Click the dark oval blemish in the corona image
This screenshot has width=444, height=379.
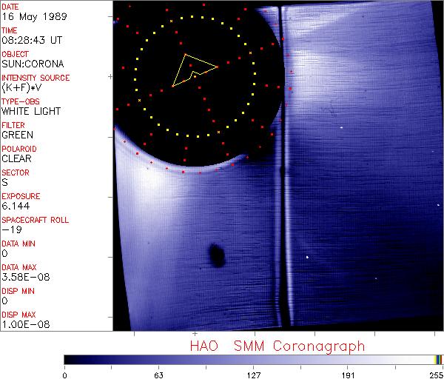[217, 255]
